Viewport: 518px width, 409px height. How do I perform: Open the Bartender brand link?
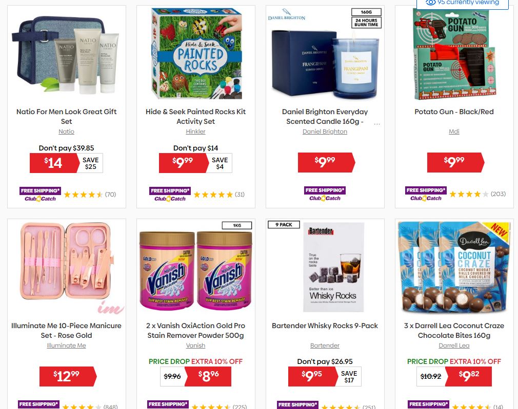coord(325,346)
